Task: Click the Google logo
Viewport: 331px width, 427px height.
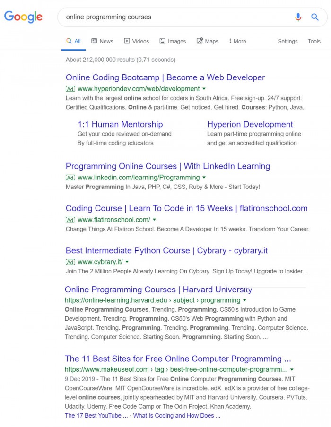Action: (x=23, y=17)
